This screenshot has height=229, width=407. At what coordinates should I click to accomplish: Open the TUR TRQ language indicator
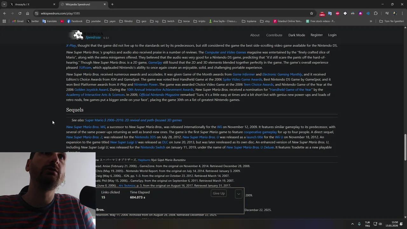(367, 224)
